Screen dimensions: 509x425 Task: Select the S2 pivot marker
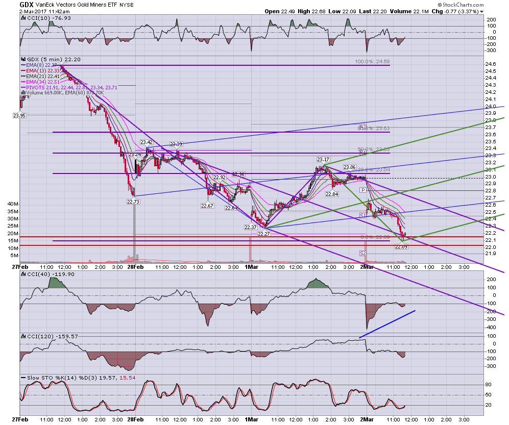pos(363,254)
